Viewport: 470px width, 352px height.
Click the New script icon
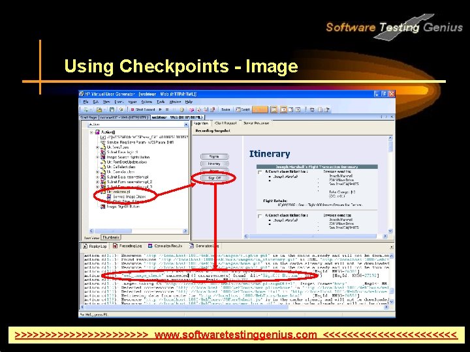click(86, 110)
